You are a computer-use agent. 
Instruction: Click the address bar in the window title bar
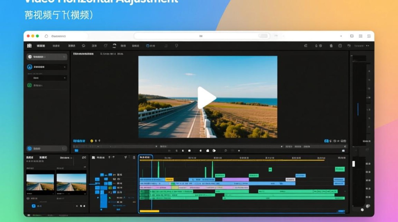tap(201, 36)
